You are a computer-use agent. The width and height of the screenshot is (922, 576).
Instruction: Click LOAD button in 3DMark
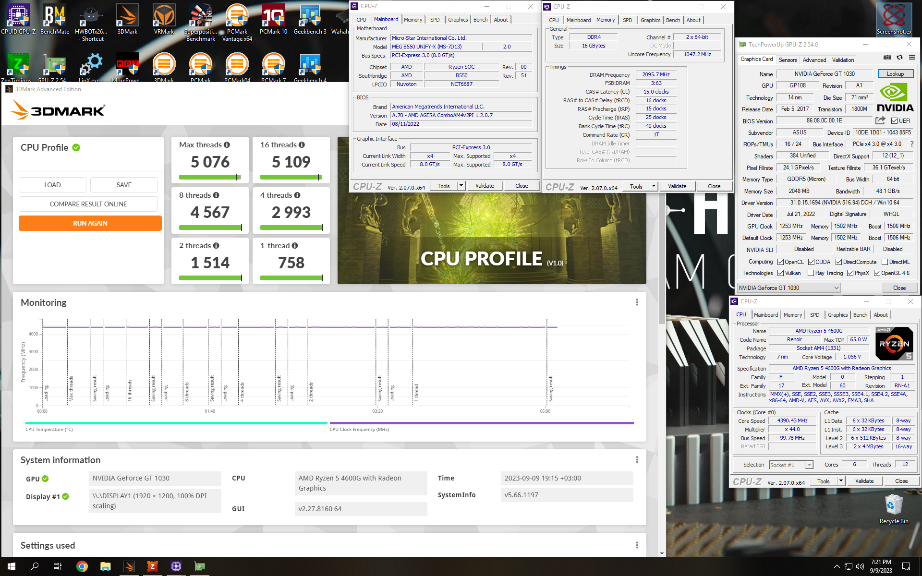tap(52, 185)
